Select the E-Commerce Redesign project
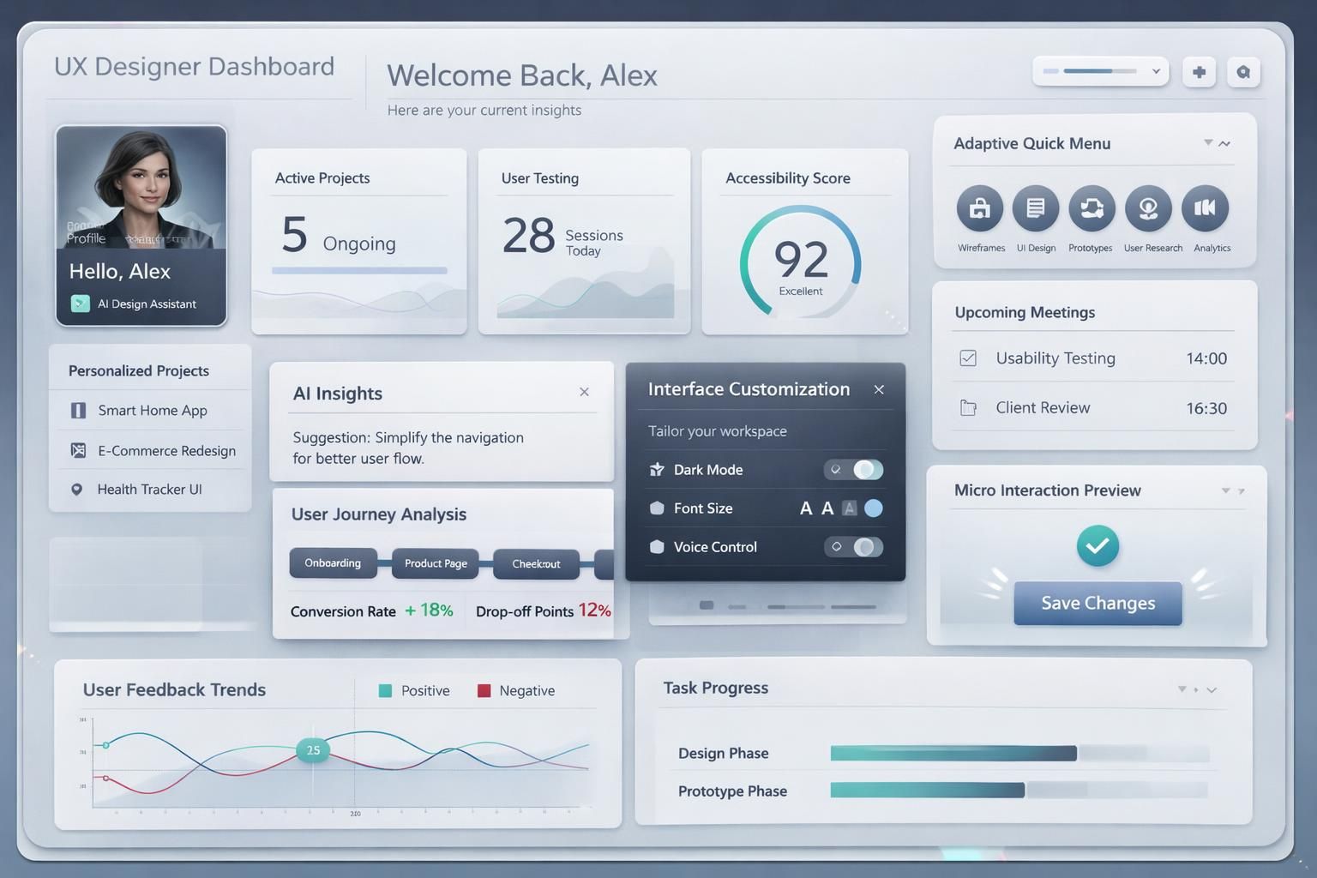 165,451
